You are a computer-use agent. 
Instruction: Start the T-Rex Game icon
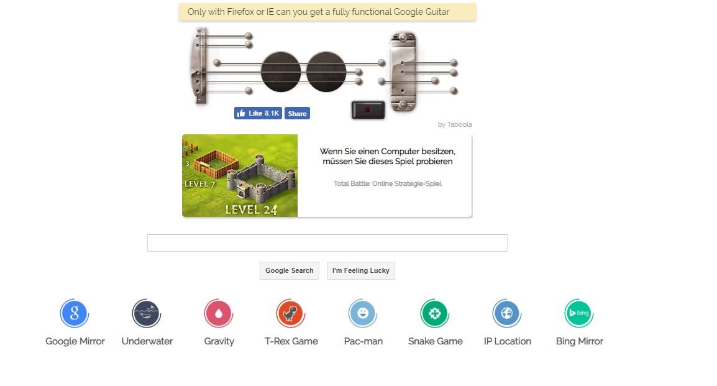[x=290, y=313]
